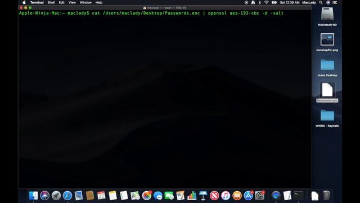Open Pages from the Dock
Viewport: 360px width, 203px height.
point(181,196)
